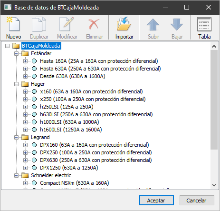Screen dimensions: 220x211
Task: Click the circle icon beside Compact NSXm
Action: 34,183
